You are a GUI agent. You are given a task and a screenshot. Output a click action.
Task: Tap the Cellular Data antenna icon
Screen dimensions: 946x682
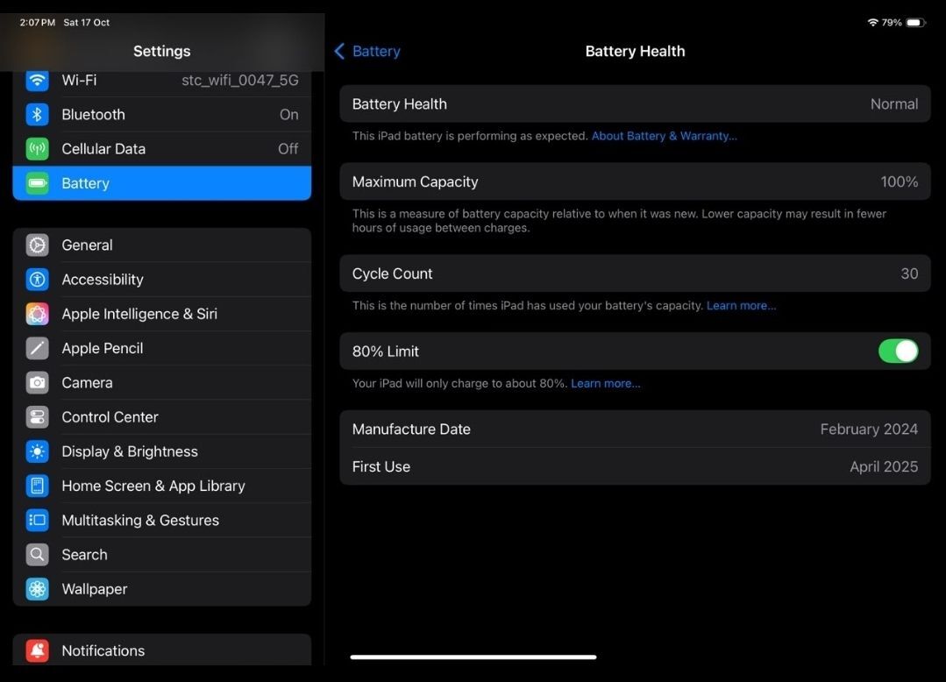pos(37,149)
